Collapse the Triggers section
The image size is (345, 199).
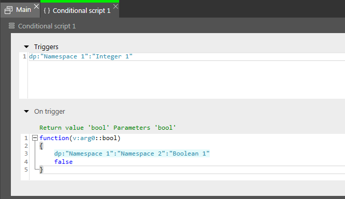[x=26, y=47]
